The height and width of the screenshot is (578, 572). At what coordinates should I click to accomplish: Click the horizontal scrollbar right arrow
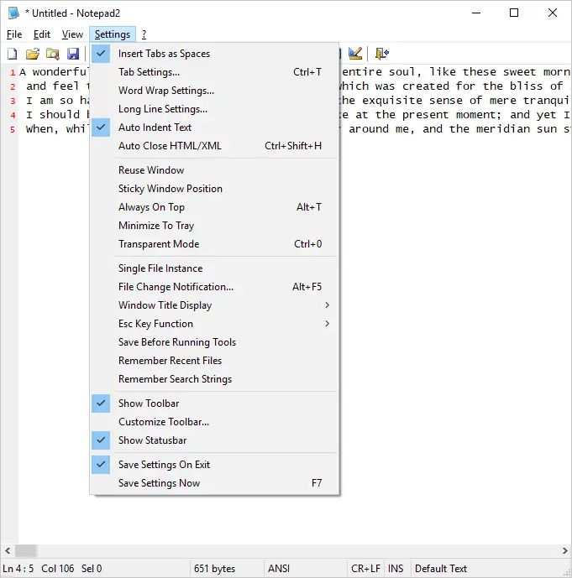(x=564, y=550)
